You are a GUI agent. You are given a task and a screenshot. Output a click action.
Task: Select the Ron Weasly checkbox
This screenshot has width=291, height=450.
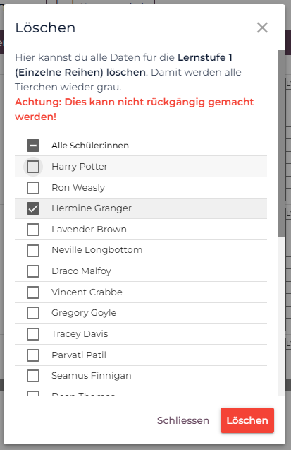point(33,188)
